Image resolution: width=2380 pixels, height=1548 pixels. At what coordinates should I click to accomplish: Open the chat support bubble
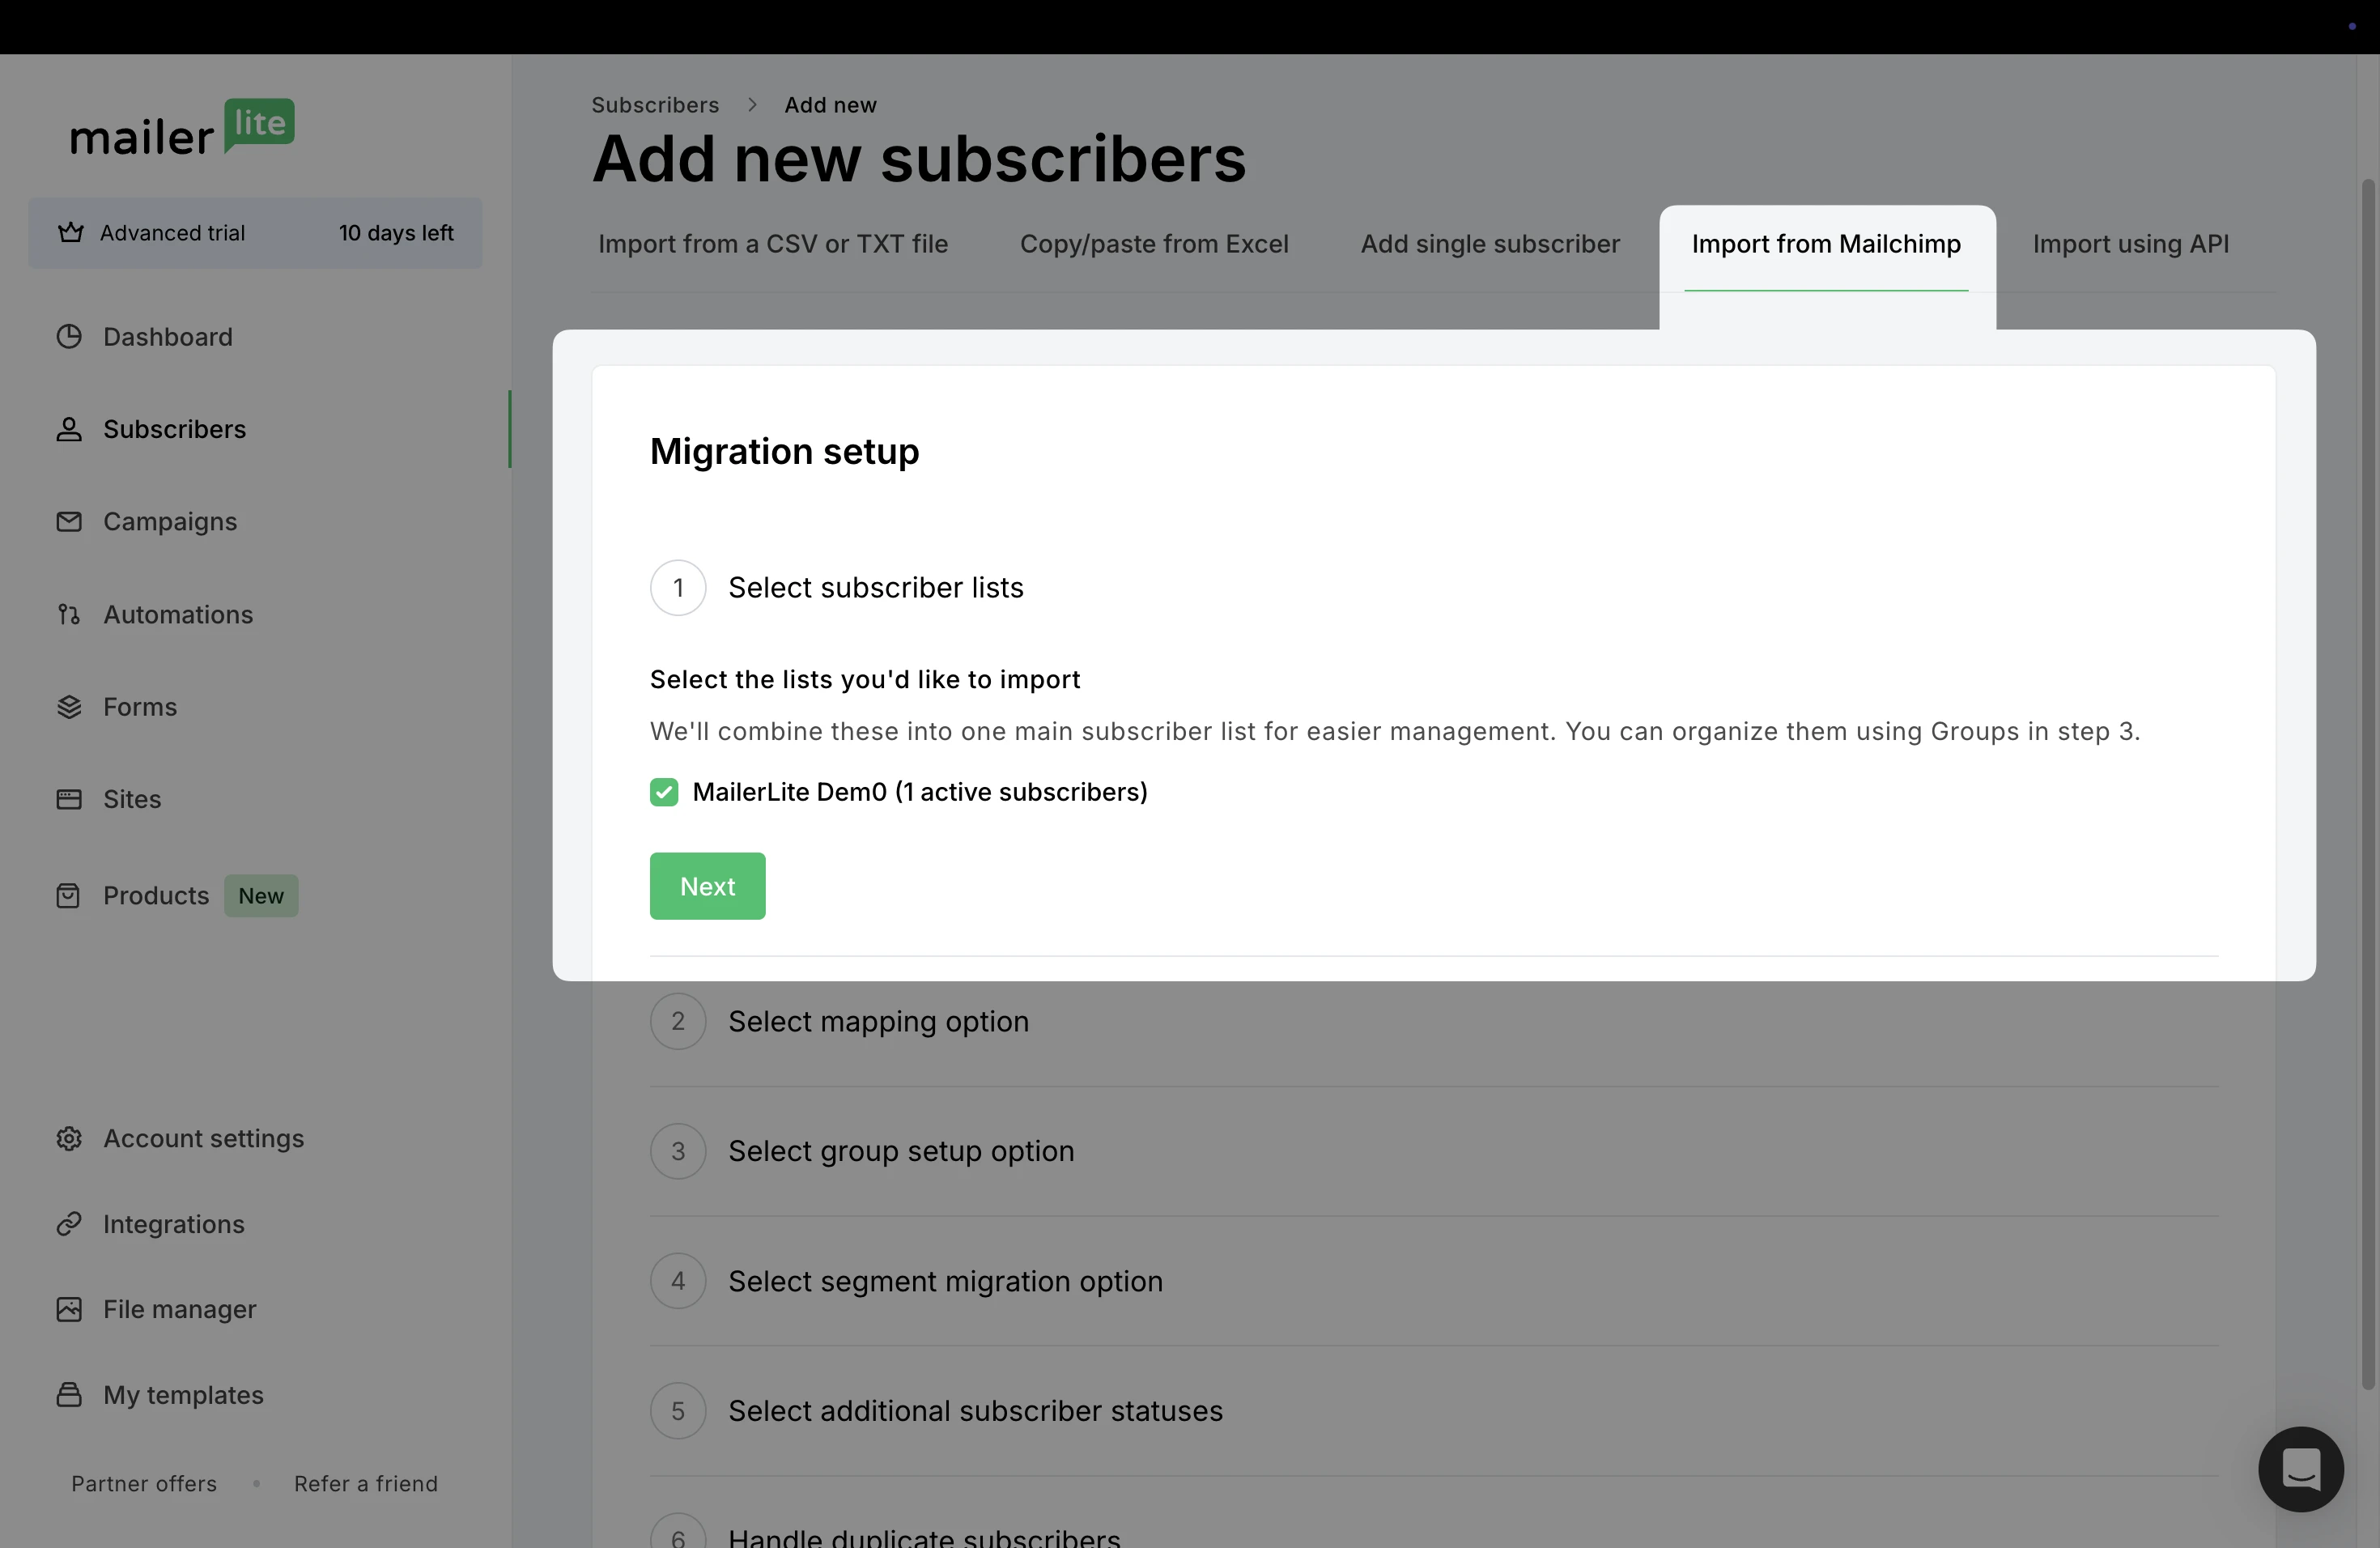2300,1469
